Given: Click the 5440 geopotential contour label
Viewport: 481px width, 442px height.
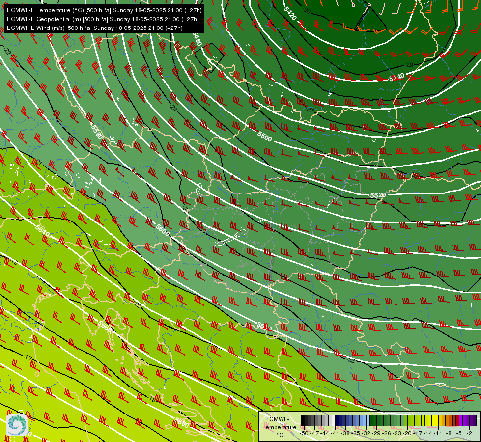Looking at the screenshot, I should pos(396,78).
